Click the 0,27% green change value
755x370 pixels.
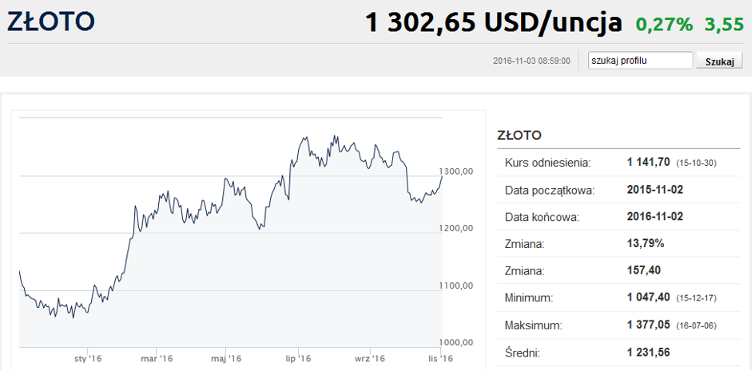pyautogui.click(x=664, y=24)
